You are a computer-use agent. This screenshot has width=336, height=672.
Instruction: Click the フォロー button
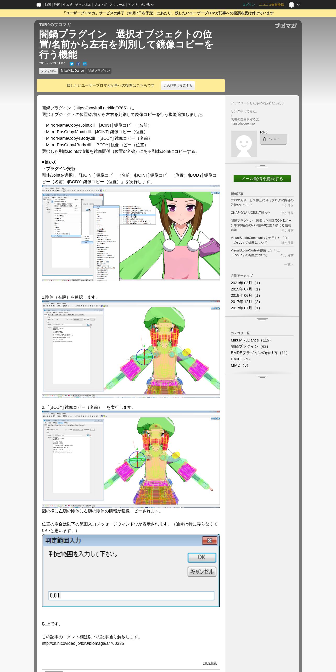tap(273, 139)
